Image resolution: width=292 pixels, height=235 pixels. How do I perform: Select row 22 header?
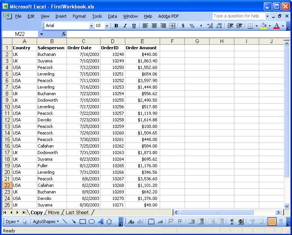[7, 185]
